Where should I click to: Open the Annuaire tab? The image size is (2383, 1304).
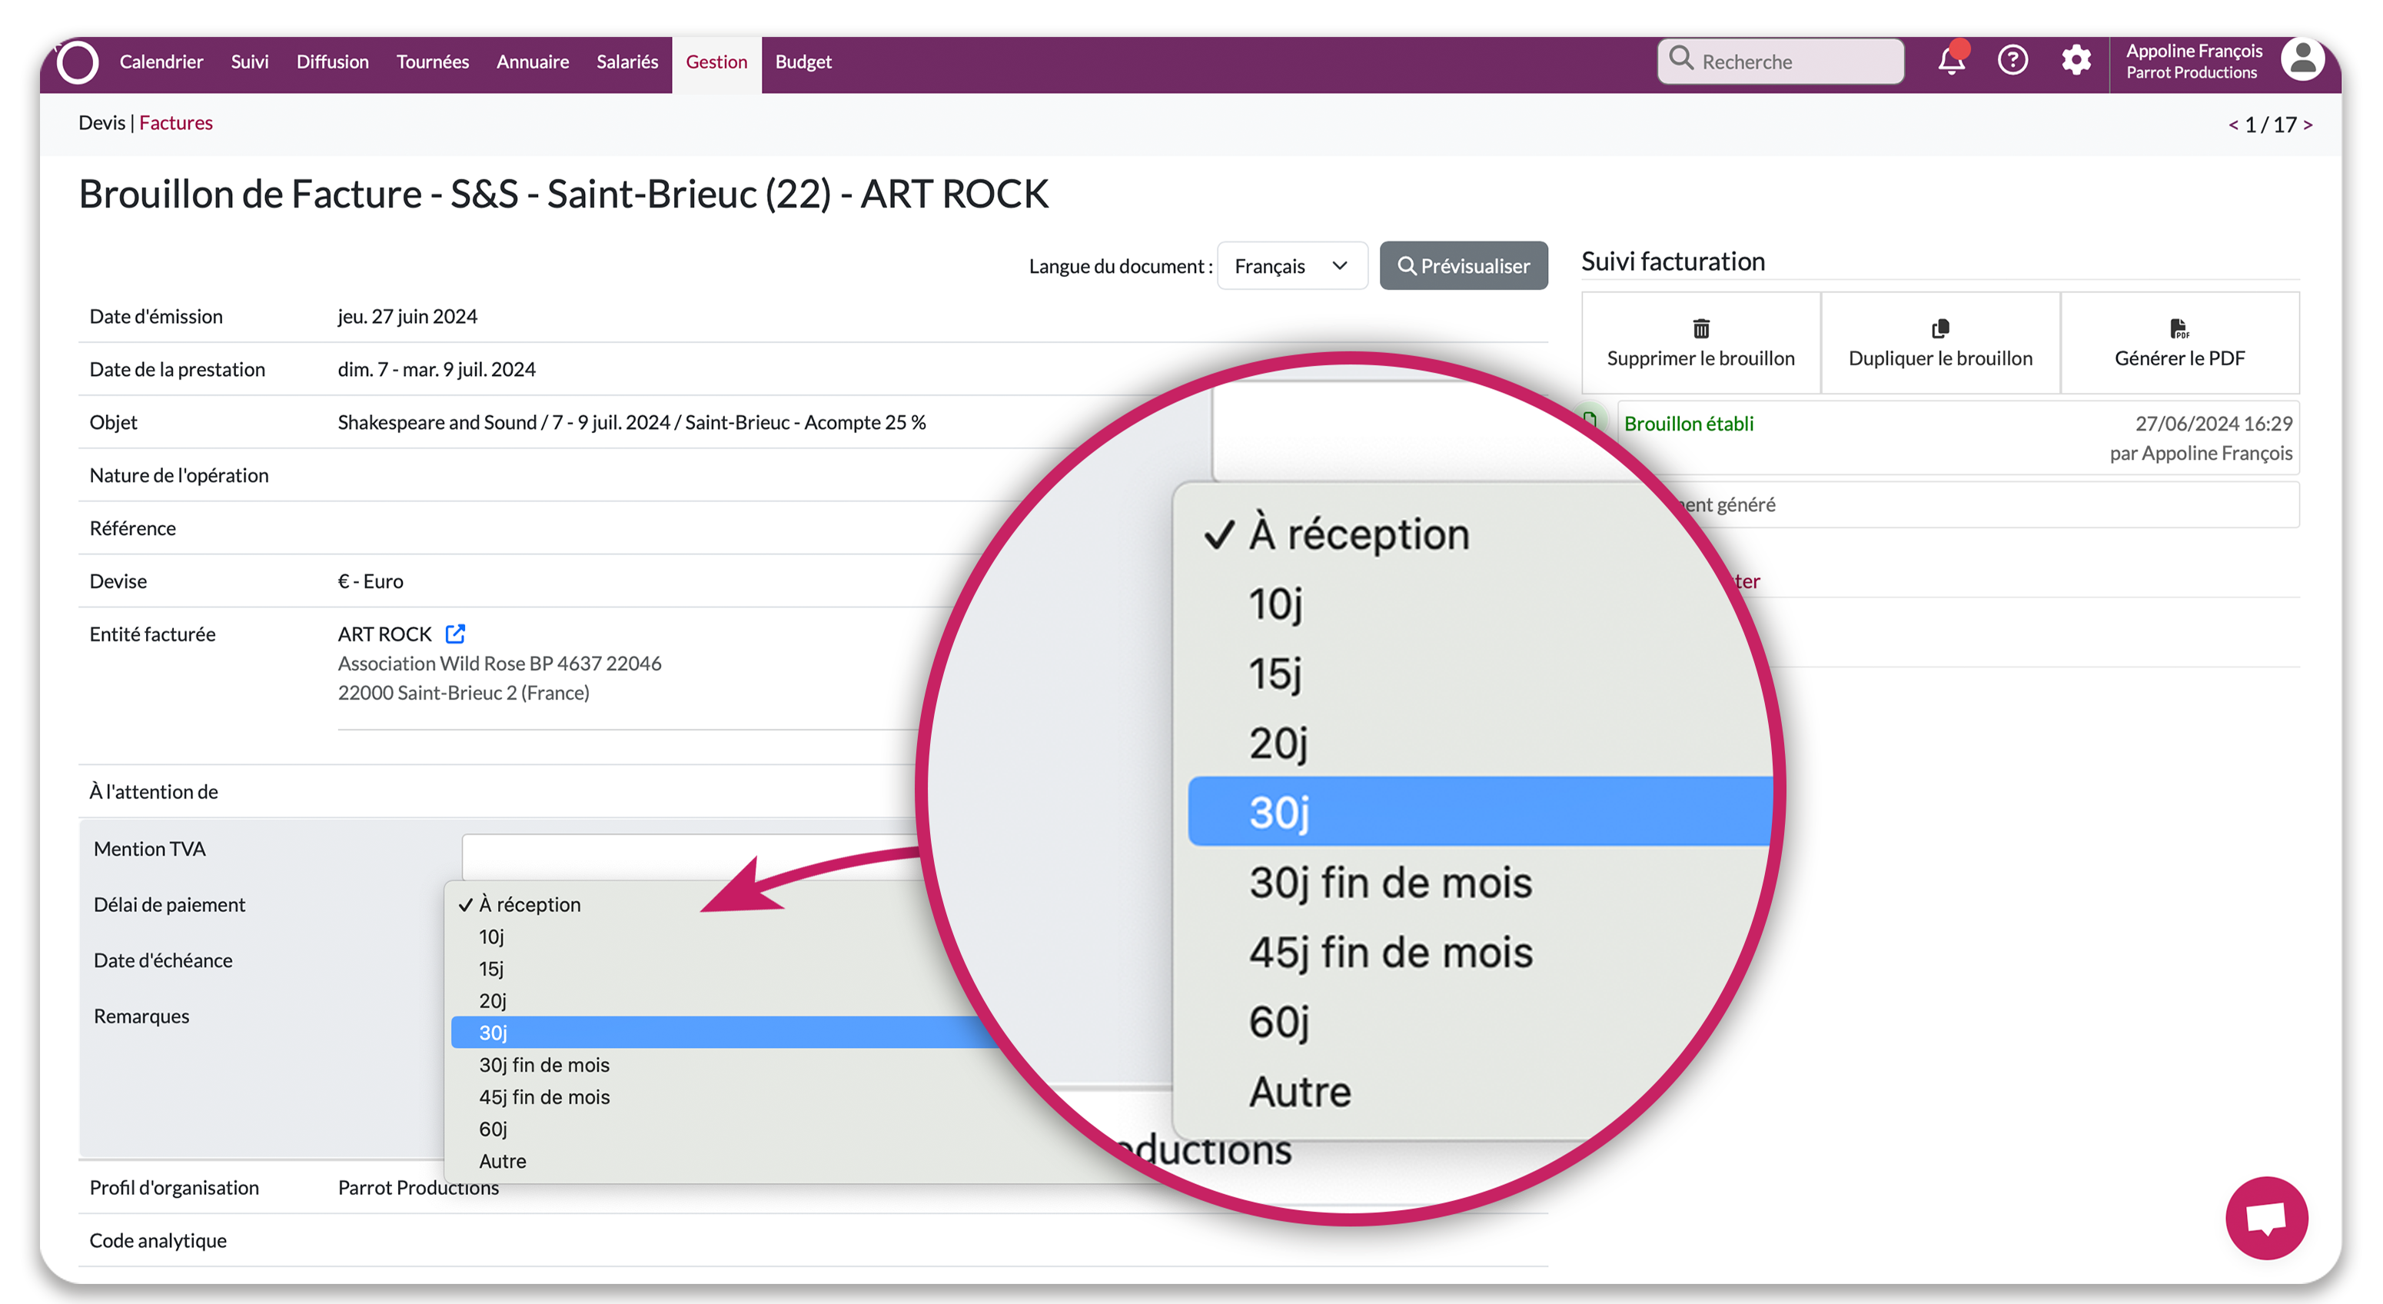[532, 62]
